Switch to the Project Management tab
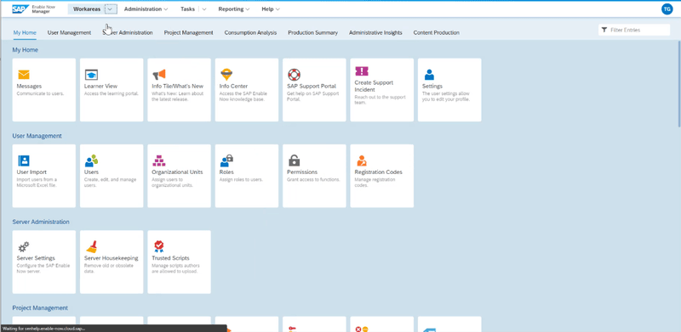 188,32
